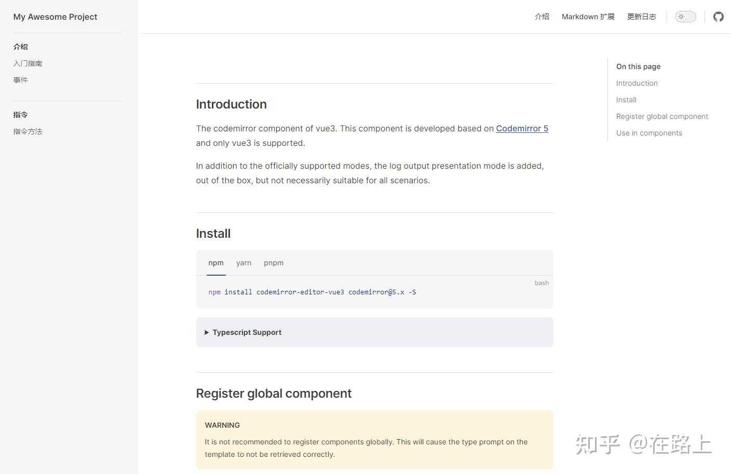
Task: Click My Awesome Project site title
Action: [55, 17]
